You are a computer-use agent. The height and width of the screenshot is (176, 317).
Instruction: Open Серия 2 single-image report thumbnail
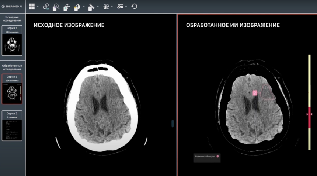coord(12,126)
